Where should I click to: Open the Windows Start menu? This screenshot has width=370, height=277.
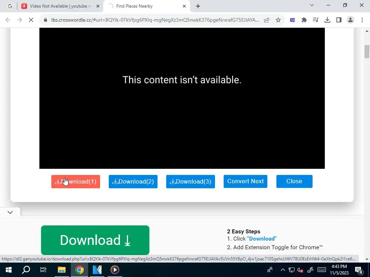pos(9,270)
